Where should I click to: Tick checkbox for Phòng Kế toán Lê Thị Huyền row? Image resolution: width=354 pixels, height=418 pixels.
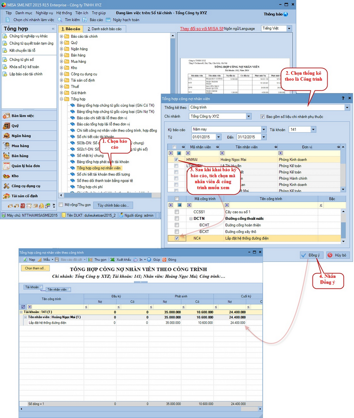click(x=176, y=166)
